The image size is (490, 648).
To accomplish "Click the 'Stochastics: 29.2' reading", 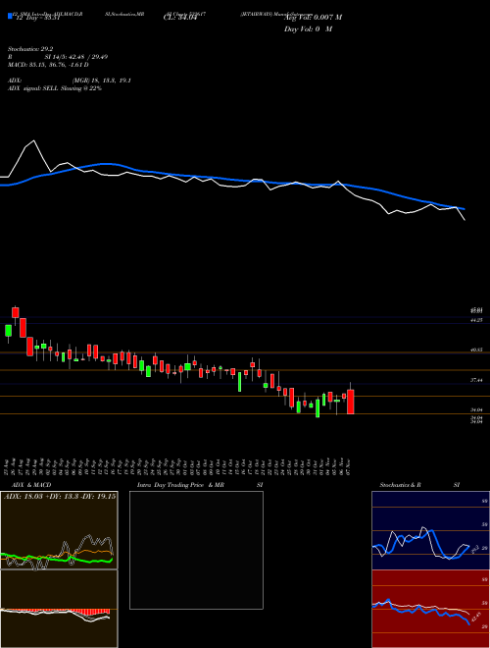I will pyautogui.click(x=30, y=49).
